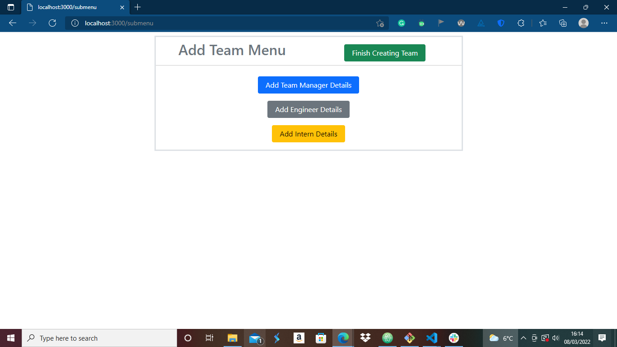The width and height of the screenshot is (617, 347).
Task: Click the favorites list icon
Action: (x=542, y=23)
